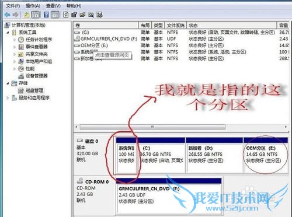Click the CD-ROM 0 drive icon
Viewport: 292px width, 217px height.
click(x=80, y=181)
